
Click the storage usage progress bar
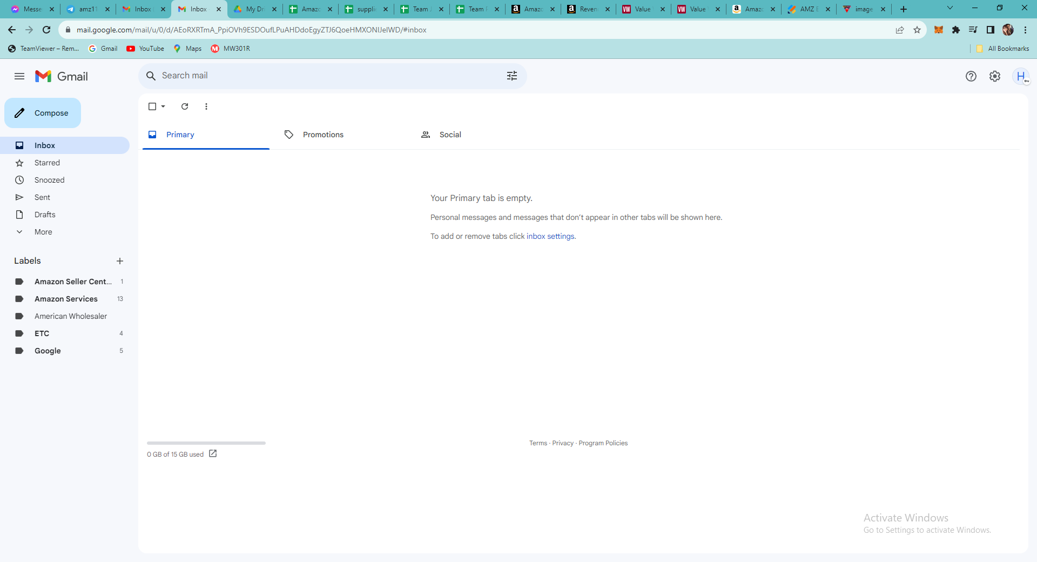click(x=206, y=443)
